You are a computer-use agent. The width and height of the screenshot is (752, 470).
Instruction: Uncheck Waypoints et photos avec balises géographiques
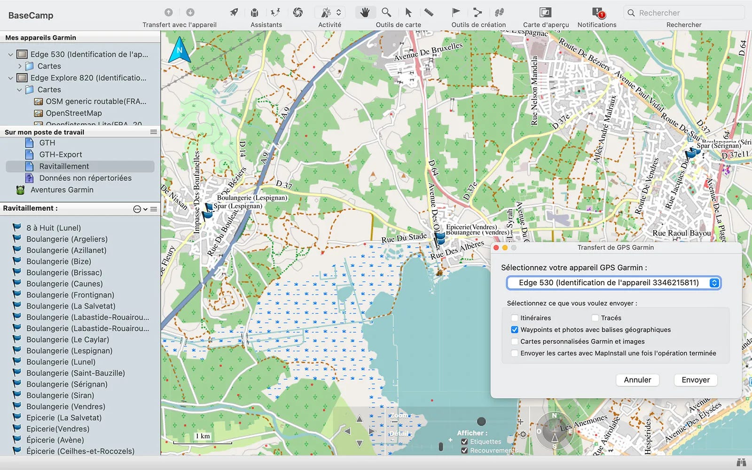[x=515, y=330]
